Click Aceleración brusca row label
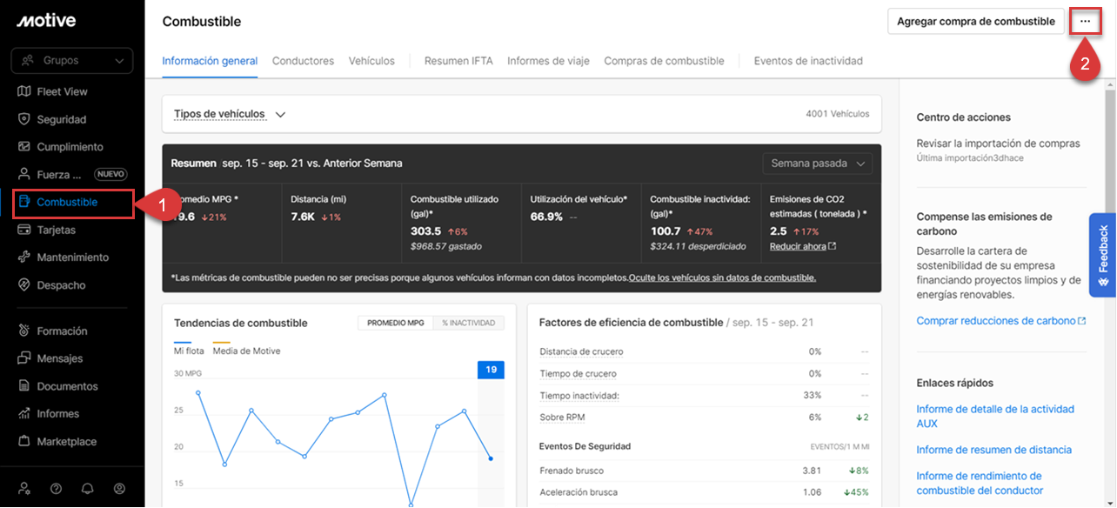The width and height of the screenshot is (1117, 508). tap(579, 492)
